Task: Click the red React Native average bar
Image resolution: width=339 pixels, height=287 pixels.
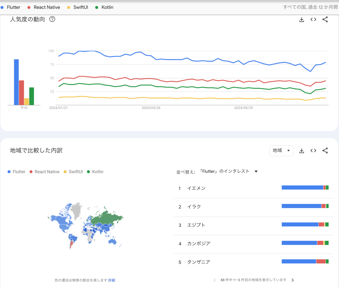Action: 21,93
